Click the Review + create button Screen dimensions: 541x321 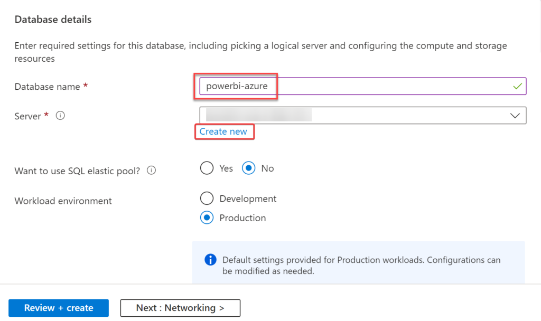58,308
